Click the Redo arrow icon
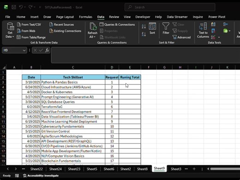Viewport: 240px width, 180px height. [x=30, y=7]
